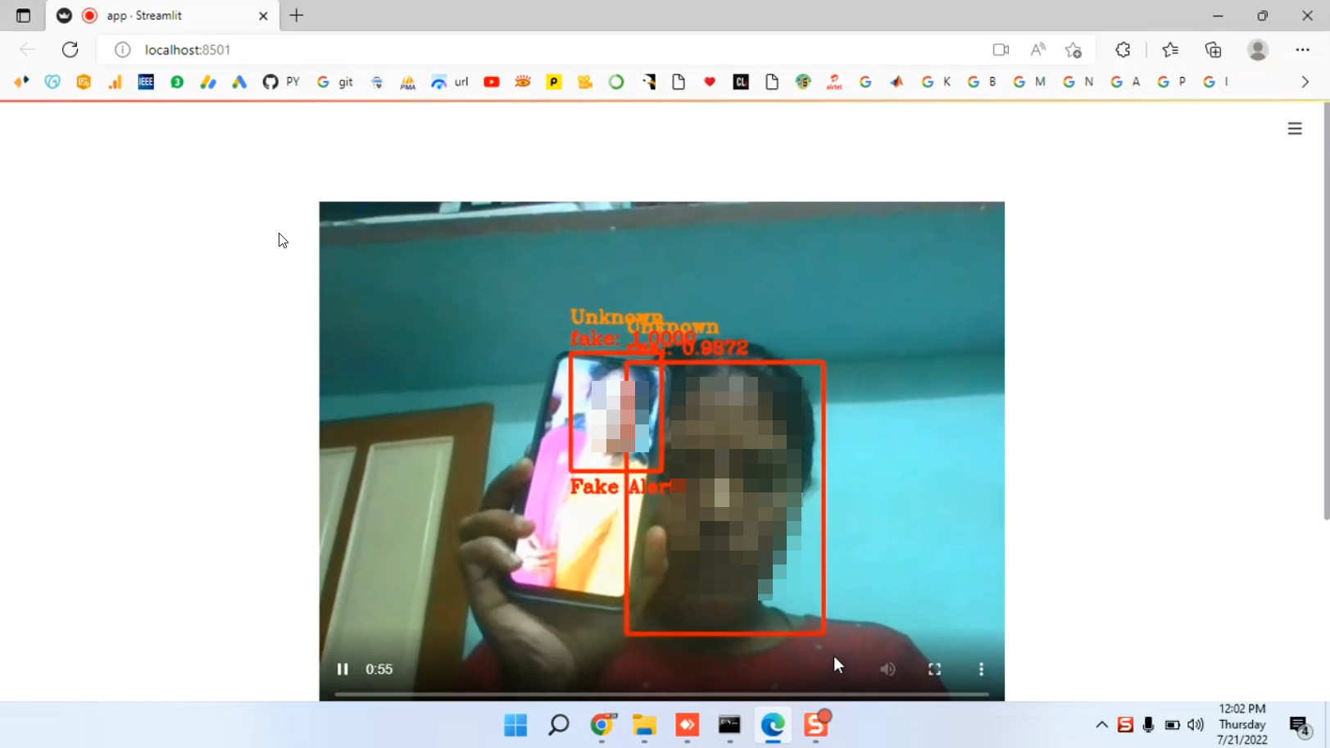Expand the overflow bookmarks chevron
Image resolution: width=1330 pixels, height=748 pixels.
point(1304,82)
